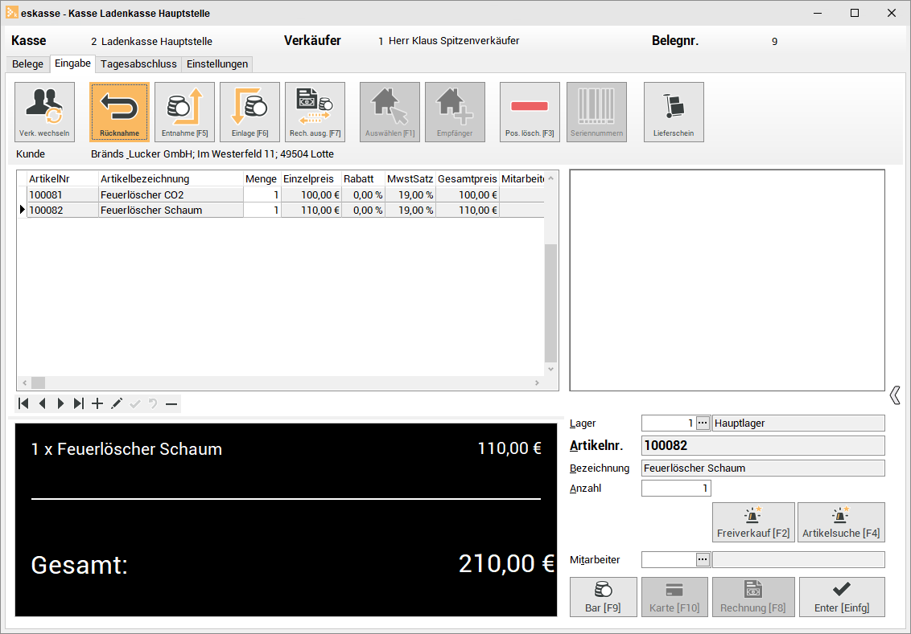
Task: Delete position with Pos. lösch. [F3]
Action: coord(530,112)
